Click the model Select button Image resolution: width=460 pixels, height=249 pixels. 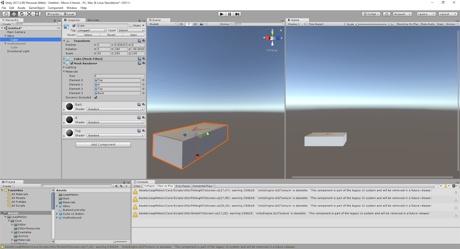(x=88, y=35)
